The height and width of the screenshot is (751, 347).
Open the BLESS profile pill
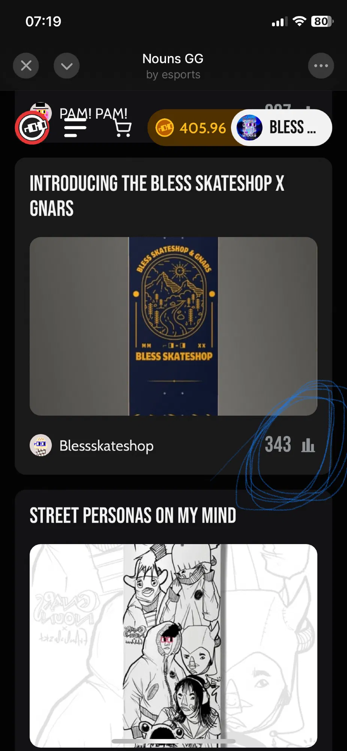pos(282,128)
